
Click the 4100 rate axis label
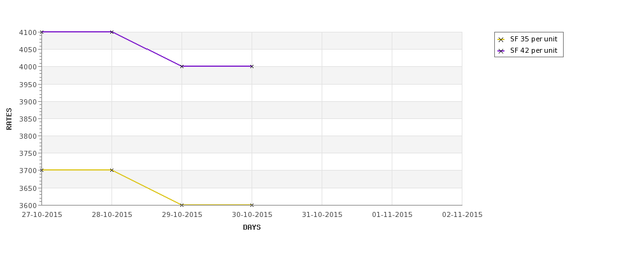pos(28,32)
